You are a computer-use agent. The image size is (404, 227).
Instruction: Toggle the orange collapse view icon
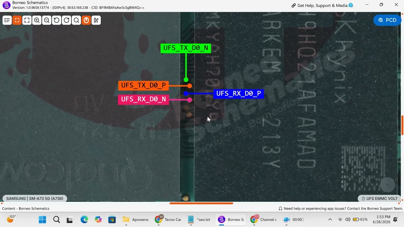[17, 20]
